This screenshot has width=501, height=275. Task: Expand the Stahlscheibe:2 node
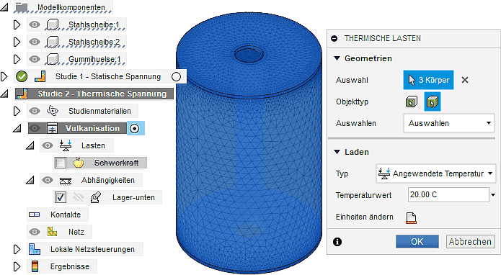(x=17, y=42)
